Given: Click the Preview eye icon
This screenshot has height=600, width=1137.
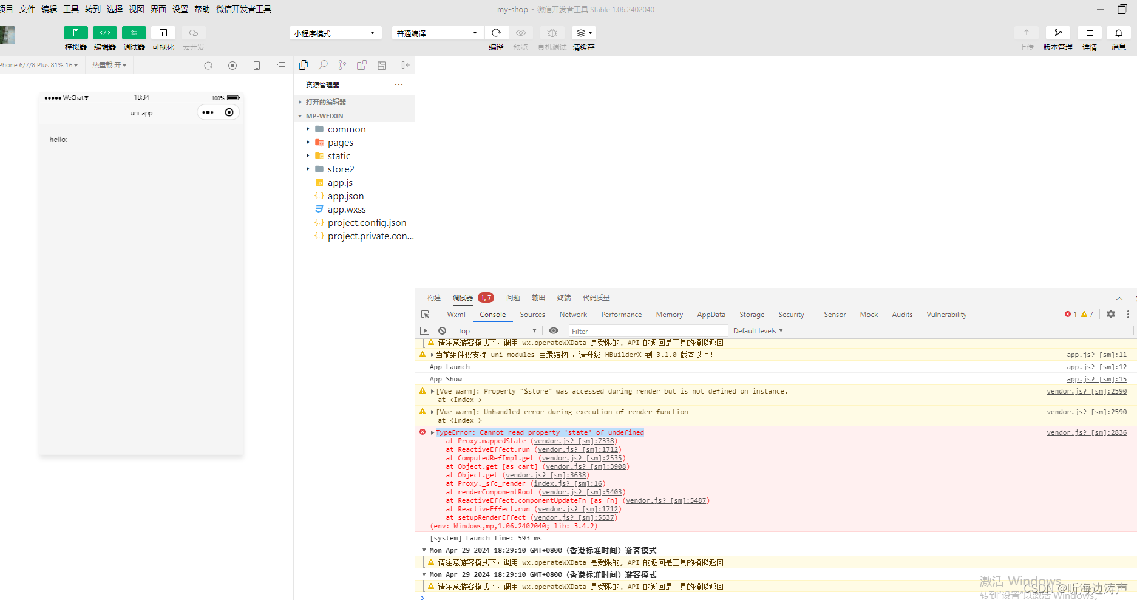Looking at the screenshot, I should (x=520, y=33).
